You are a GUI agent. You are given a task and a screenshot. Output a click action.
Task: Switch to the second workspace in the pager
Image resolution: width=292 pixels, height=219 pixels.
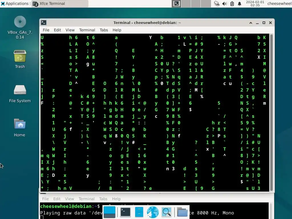[186, 4]
